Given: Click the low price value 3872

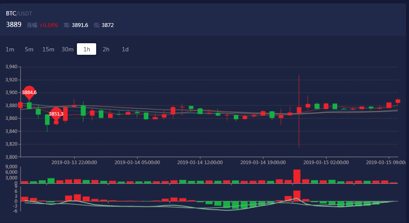Looking at the screenshot, I should tap(108, 25).
